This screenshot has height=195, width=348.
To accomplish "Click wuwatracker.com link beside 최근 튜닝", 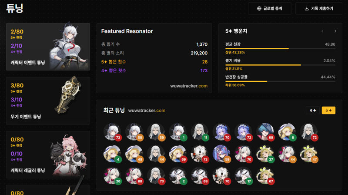I will coord(147,111).
